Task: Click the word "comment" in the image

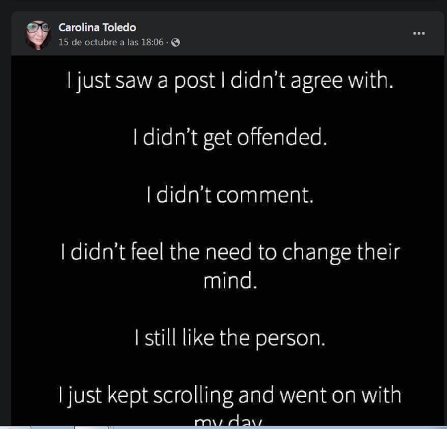Action: (x=264, y=196)
